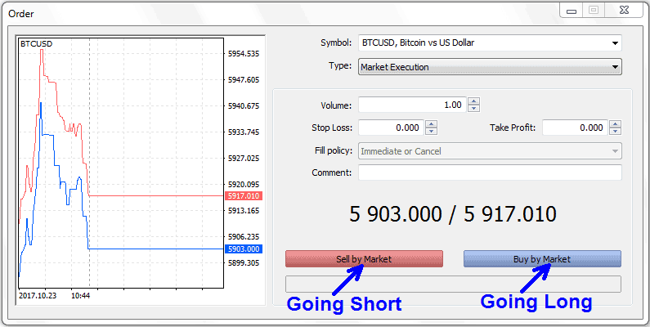Decrease Stop Loss with down arrow
Screen dimensions: 650x327
[x=432, y=132]
